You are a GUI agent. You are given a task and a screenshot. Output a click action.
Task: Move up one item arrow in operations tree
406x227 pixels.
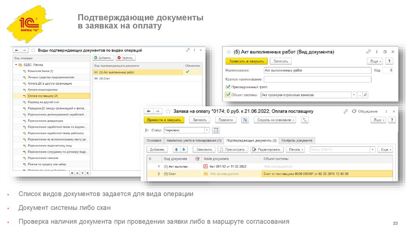point(77,173)
